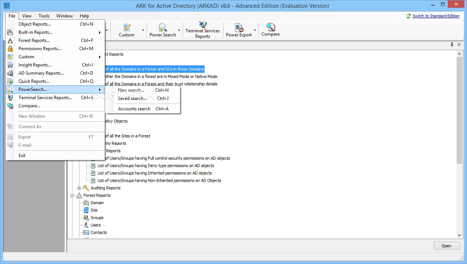Open the Custom submenu arrow in File menu
Screen dimensions: 467x264
point(100,57)
